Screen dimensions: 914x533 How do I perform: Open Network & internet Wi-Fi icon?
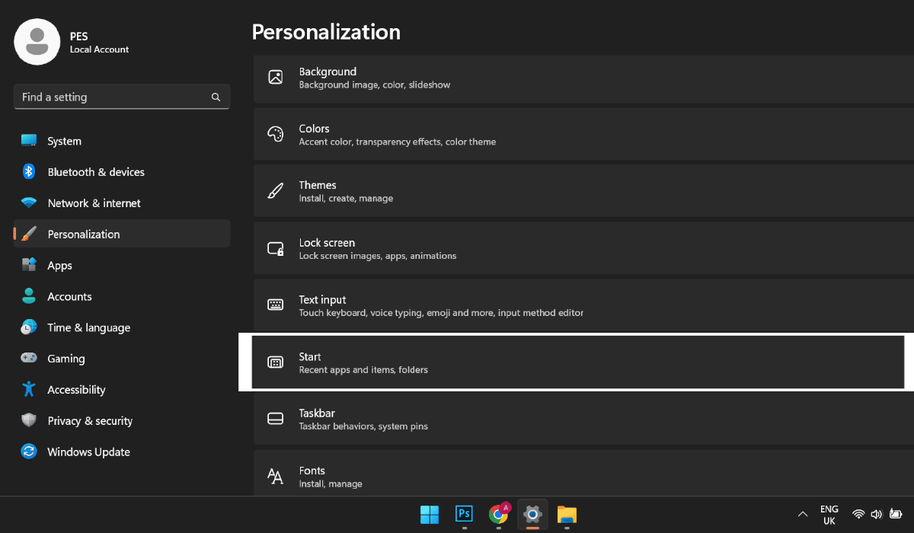click(29, 203)
